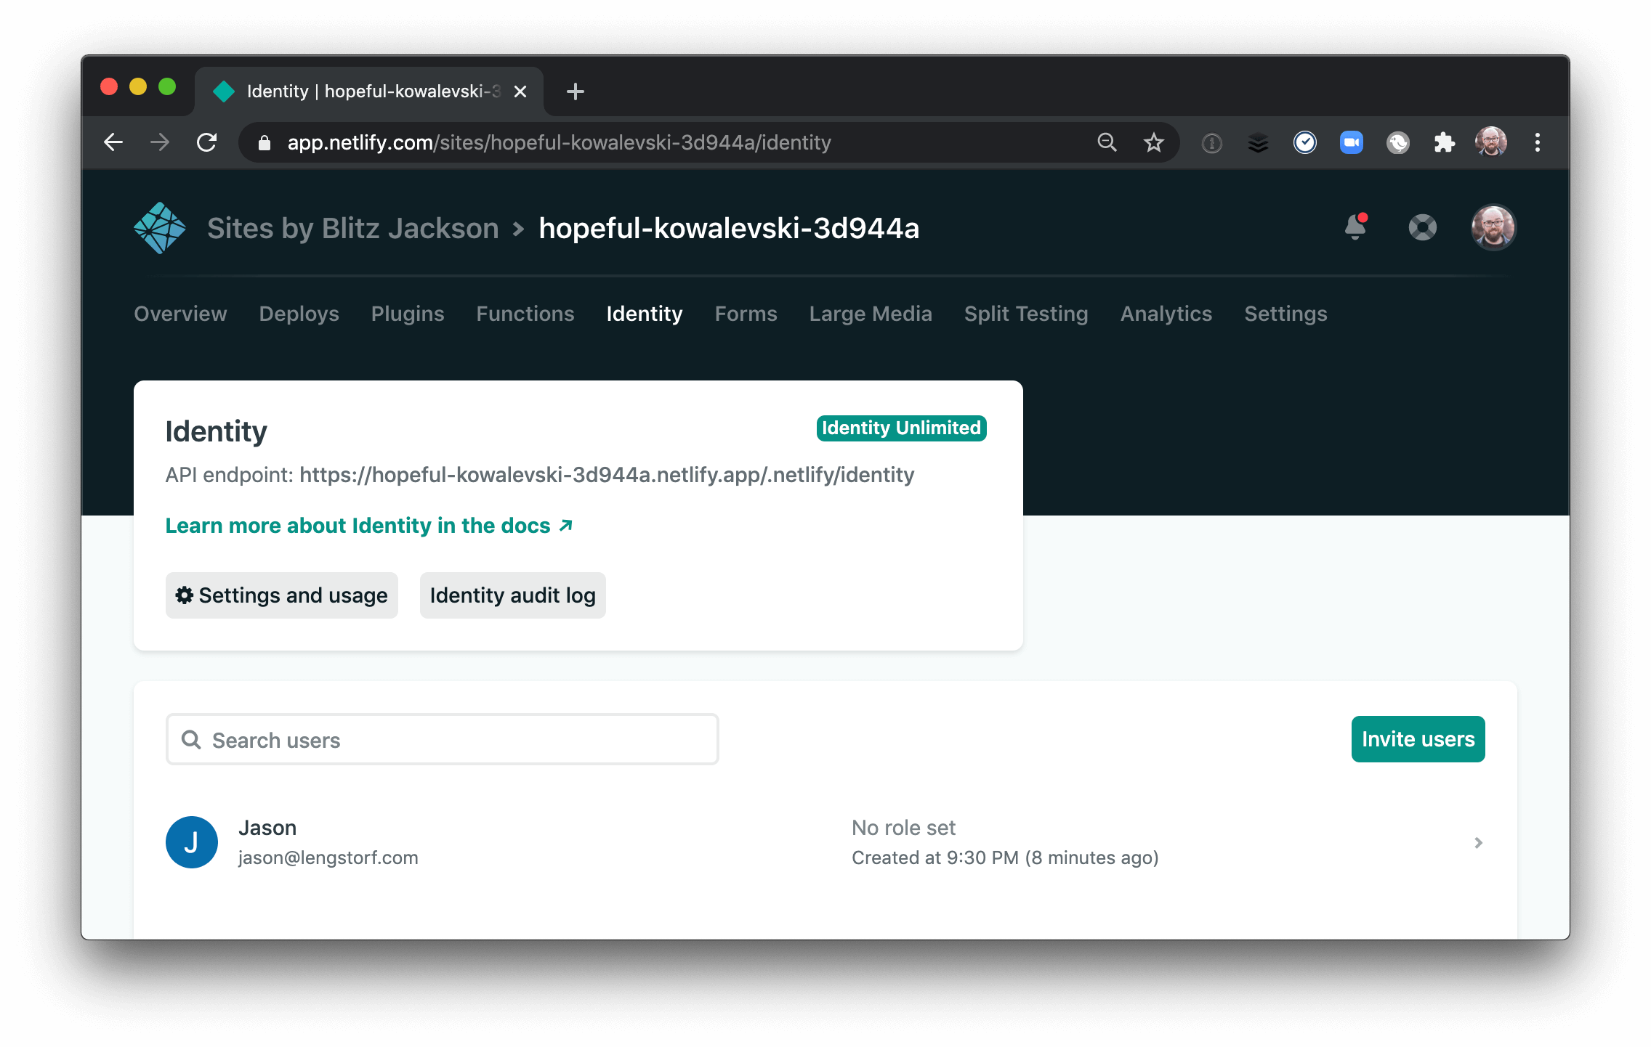
Task: Click the Netlify logo icon
Action: point(158,227)
